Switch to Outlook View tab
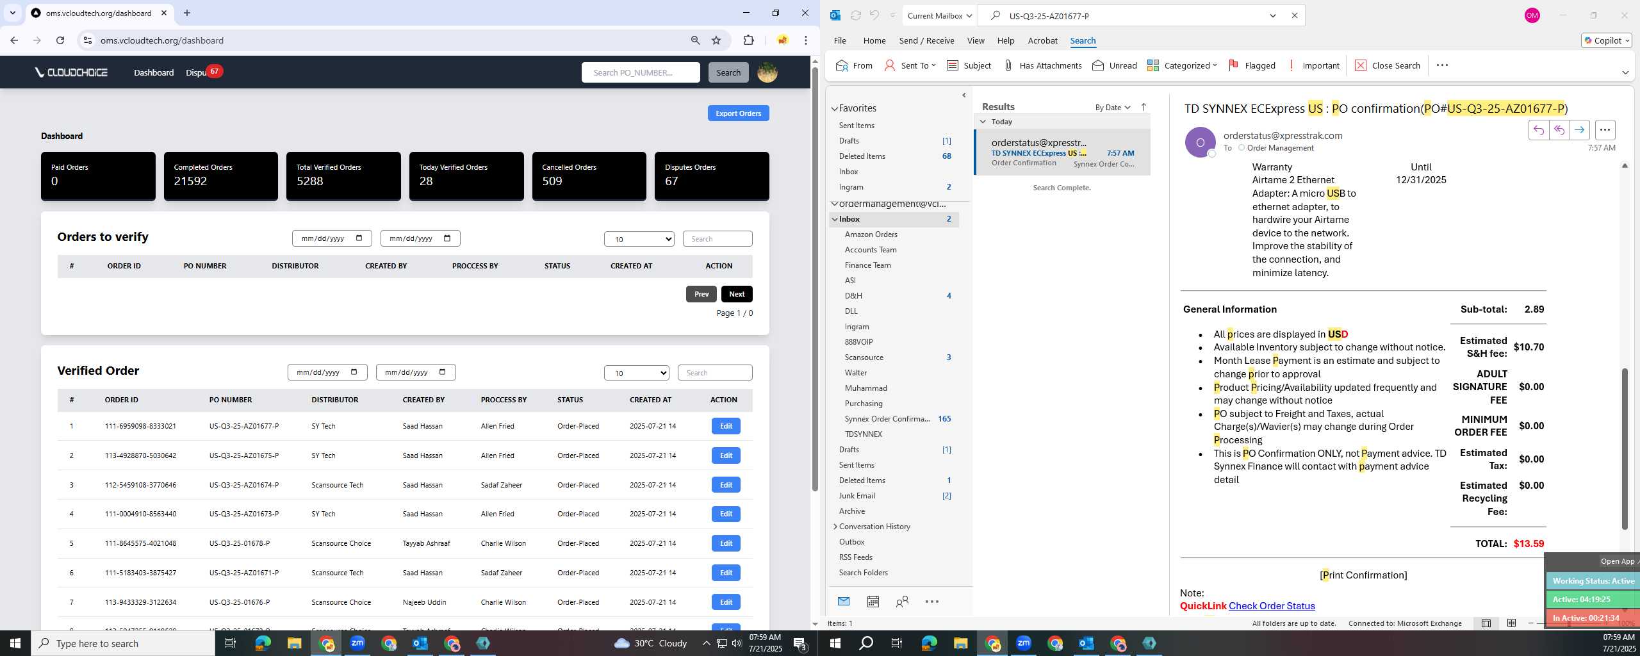 click(x=976, y=40)
